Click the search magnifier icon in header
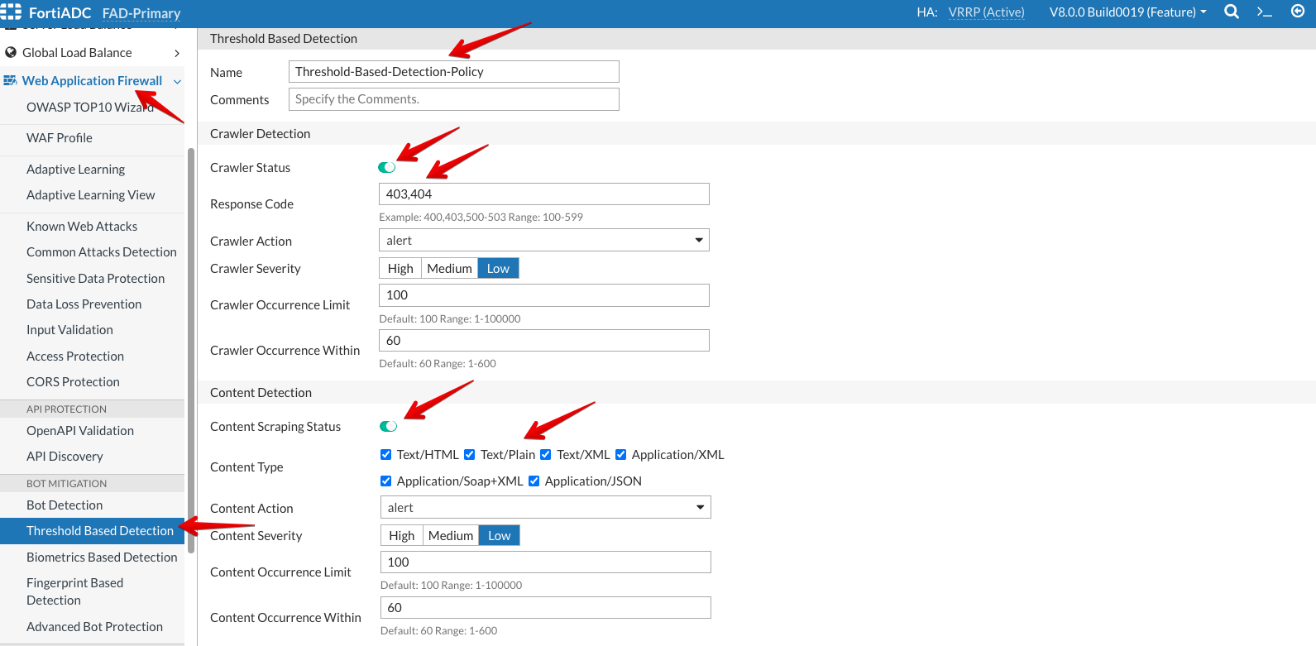This screenshot has height=646, width=1316. [x=1231, y=12]
